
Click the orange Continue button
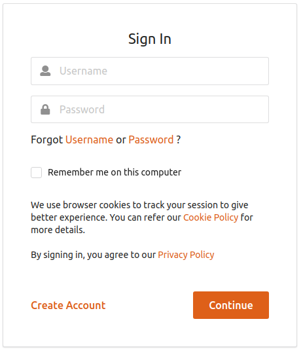pos(231,305)
